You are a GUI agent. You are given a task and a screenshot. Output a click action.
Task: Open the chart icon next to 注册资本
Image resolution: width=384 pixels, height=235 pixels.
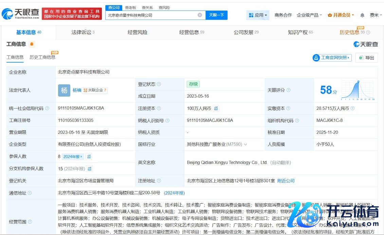pyautogui.click(x=216, y=108)
